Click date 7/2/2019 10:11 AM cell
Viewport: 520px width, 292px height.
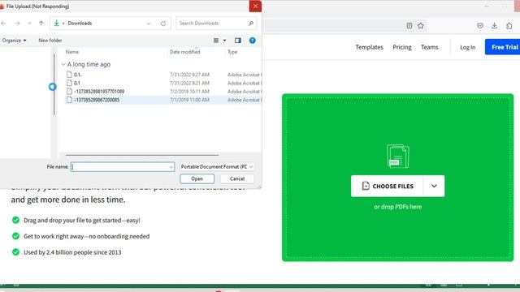pyautogui.click(x=189, y=92)
